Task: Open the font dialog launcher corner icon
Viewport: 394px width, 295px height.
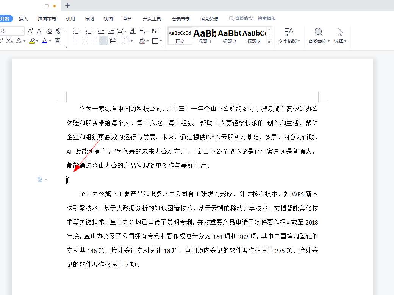Action: [x=66, y=47]
